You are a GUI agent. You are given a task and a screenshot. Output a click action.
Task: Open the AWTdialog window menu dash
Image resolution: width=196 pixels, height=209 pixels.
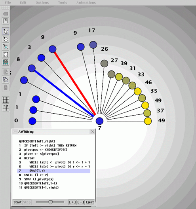pos(15,132)
